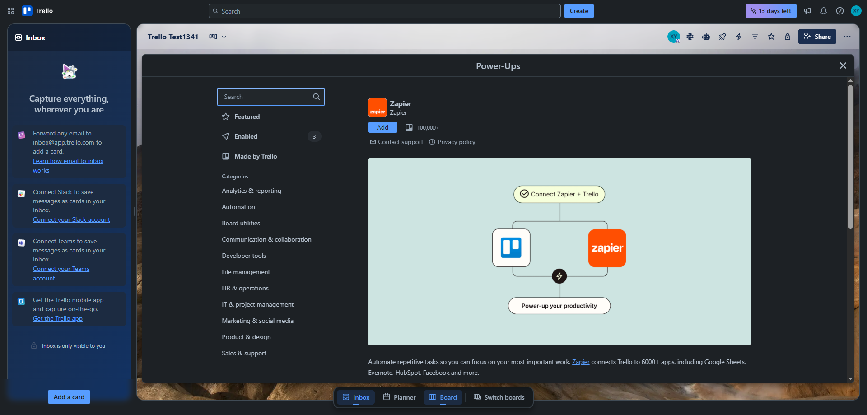Viewport: 867px width, 415px height.
Task: Click the Share button
Action: pos(817,37)
